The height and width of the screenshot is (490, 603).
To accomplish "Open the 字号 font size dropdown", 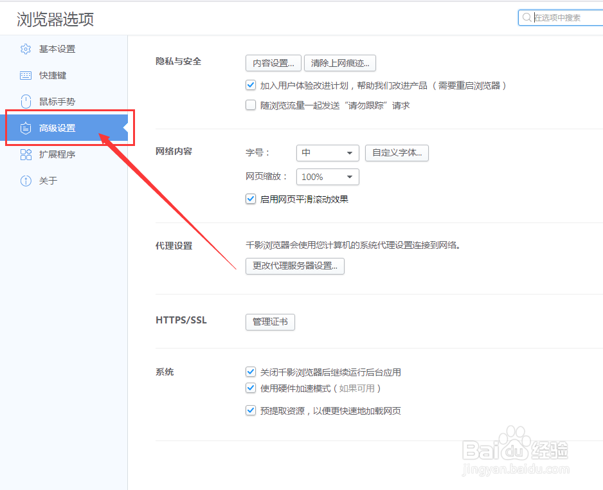I will 328,153.
